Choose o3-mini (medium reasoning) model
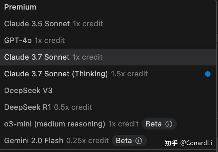218x152 pixels. click(x=55, y=124)
